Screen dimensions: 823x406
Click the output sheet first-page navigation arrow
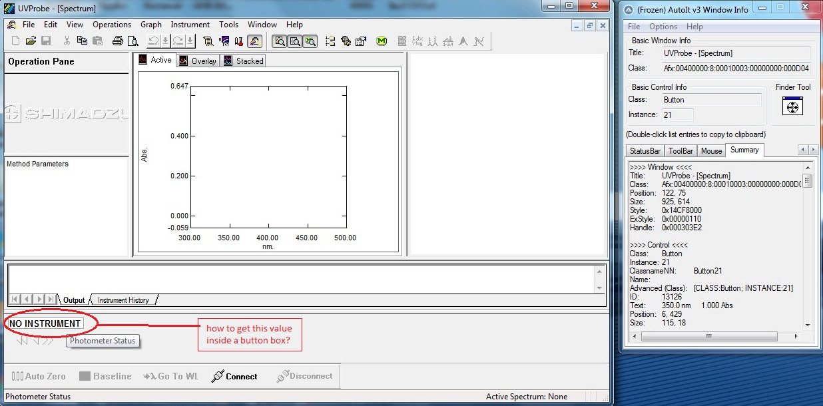[15, 300]
